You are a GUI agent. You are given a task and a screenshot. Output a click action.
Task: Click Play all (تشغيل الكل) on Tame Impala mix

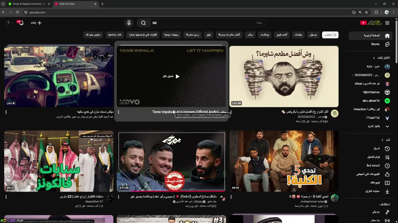click(x=171, y=76)
